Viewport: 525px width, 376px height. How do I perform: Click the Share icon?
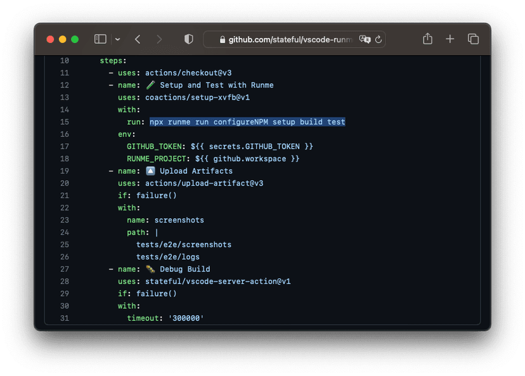pyautogui.click(x=427, y=39)
